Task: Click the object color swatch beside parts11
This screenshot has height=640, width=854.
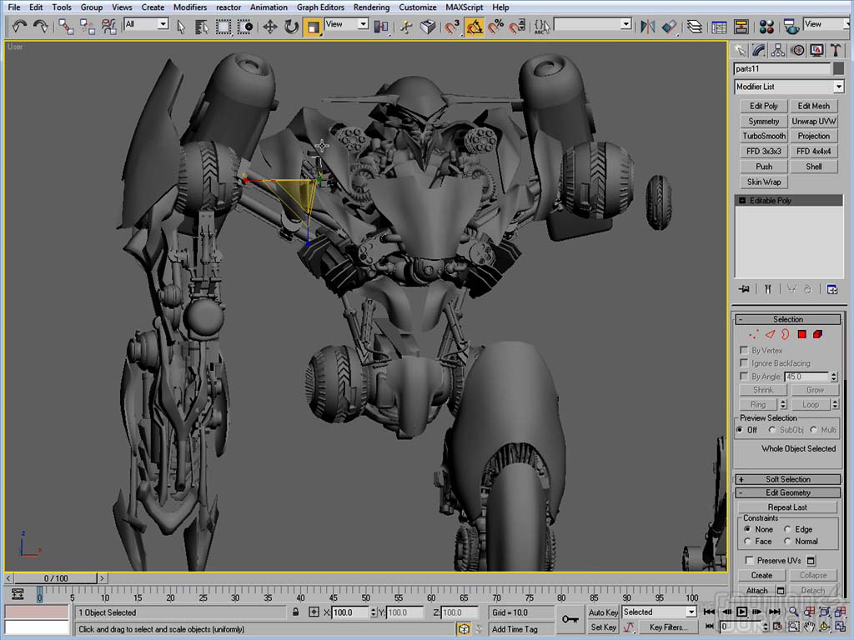Action: point(839,68)
